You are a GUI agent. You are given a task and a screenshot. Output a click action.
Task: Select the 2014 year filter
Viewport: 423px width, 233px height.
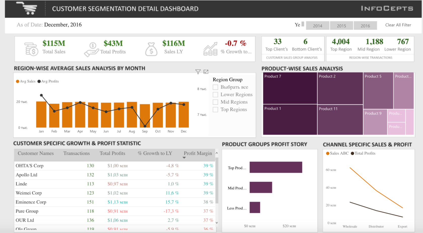pos(318,26)
